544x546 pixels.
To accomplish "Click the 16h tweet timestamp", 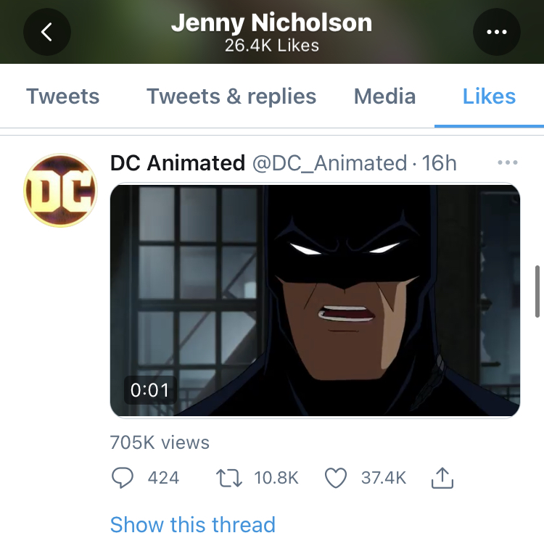I will tap(439, 163).
